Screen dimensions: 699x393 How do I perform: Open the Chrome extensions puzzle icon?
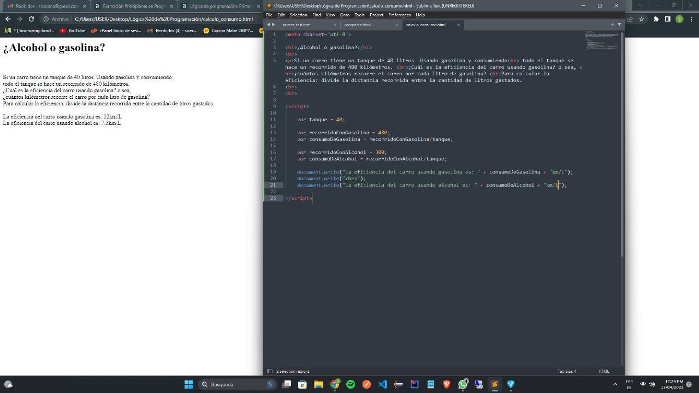pos(656,19)
